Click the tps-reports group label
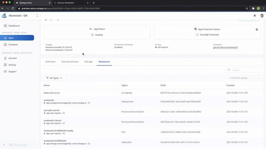Viewport: 266px width, 149px height. (x=163, y=47)
